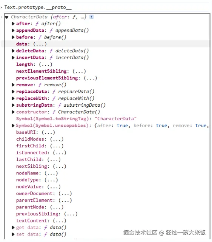Click the info icon beside CharacterData
The width and height of the screenshot is (212, 242).
(x=92, y=17)
